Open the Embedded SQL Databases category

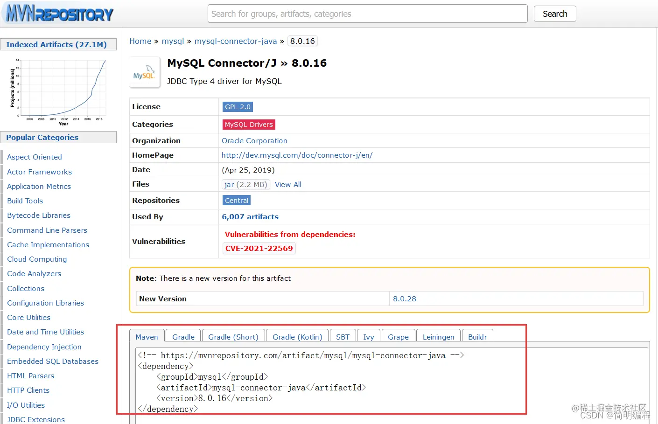[53, 361]
